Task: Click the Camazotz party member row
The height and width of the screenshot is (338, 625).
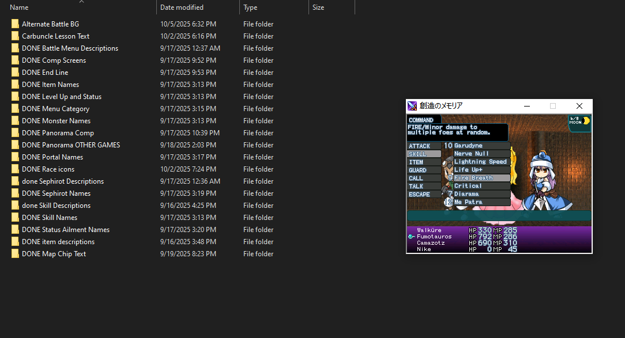Action: (x=463, y=243)
